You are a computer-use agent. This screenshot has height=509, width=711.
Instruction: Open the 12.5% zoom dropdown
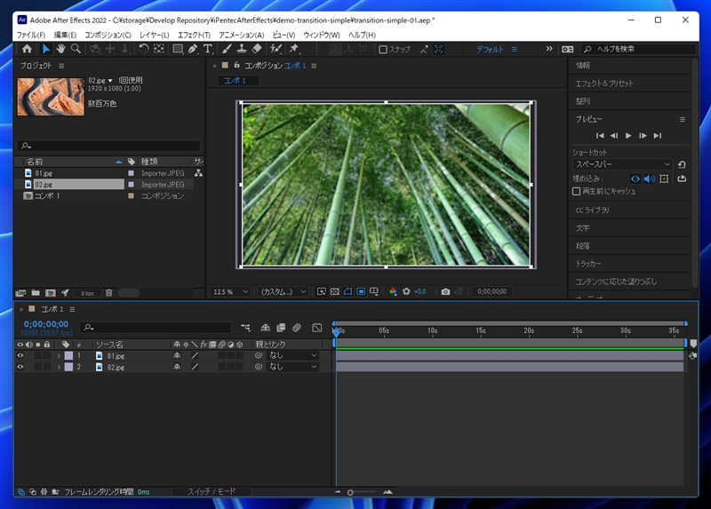pyautogui.click(x=230, y=291)
